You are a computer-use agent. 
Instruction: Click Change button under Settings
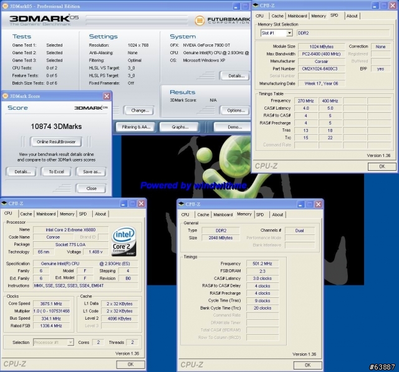point(140,111)
